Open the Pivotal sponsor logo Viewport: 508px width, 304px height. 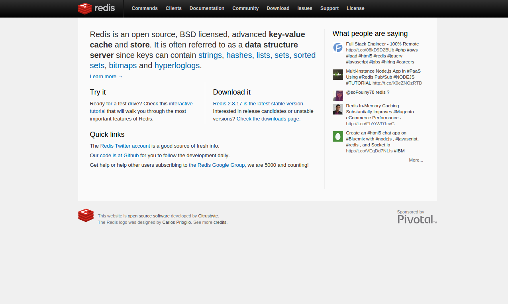417,219
